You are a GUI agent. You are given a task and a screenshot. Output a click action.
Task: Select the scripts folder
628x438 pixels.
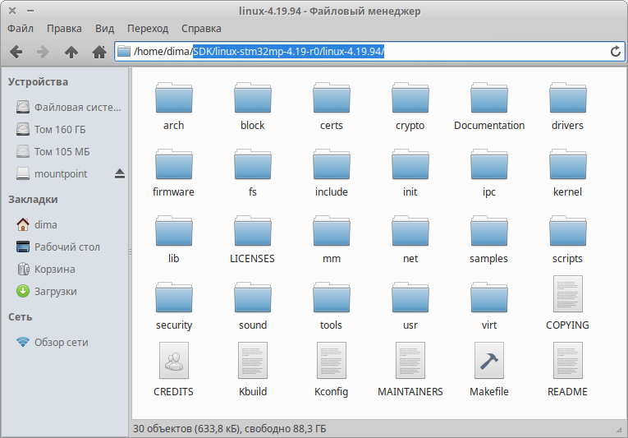(567, 240)
